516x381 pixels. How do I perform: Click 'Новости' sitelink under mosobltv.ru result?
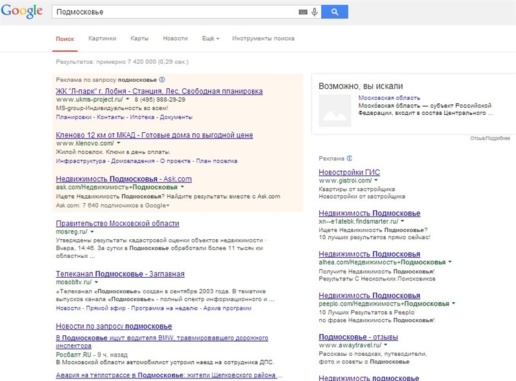pos(68,308)
